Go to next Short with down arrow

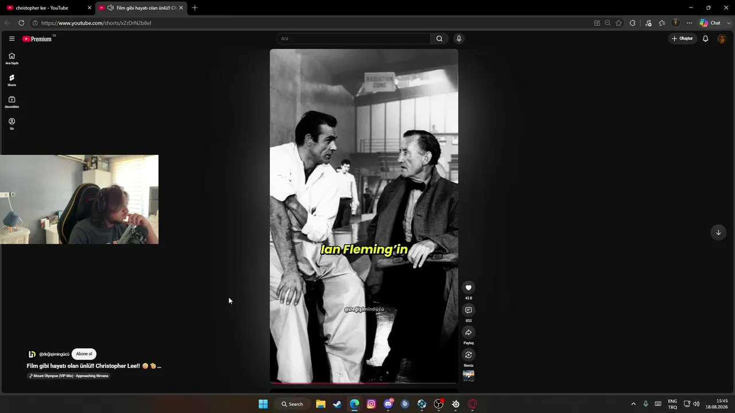pyautogui.click(x=718, y=232)
